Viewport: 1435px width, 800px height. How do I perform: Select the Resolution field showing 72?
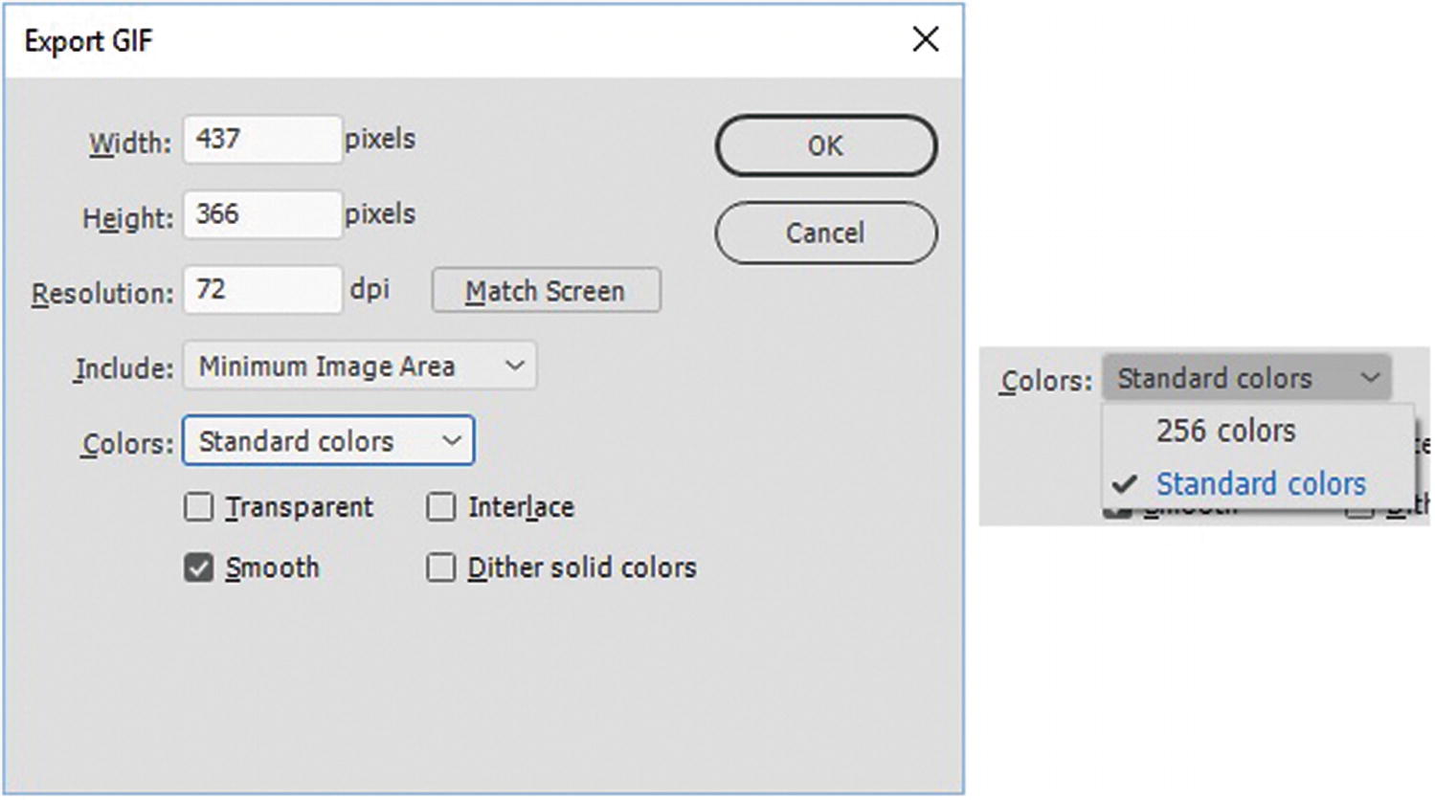pyautogui.click(x=262, y=290)
